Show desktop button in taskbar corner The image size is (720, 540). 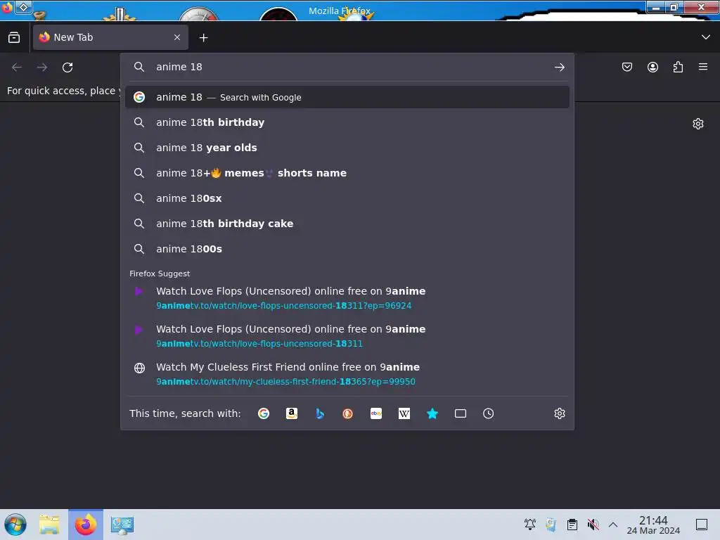click(x=702, y=524)
